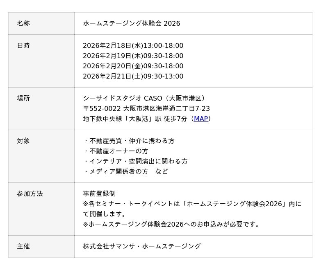Select the event name ホームステージング体験会 2026

coord(131,23)
